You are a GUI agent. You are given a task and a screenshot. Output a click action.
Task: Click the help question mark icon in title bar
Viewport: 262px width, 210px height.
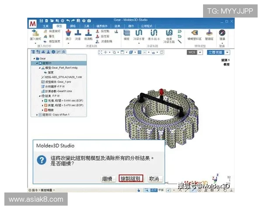[x=84, y=21]
